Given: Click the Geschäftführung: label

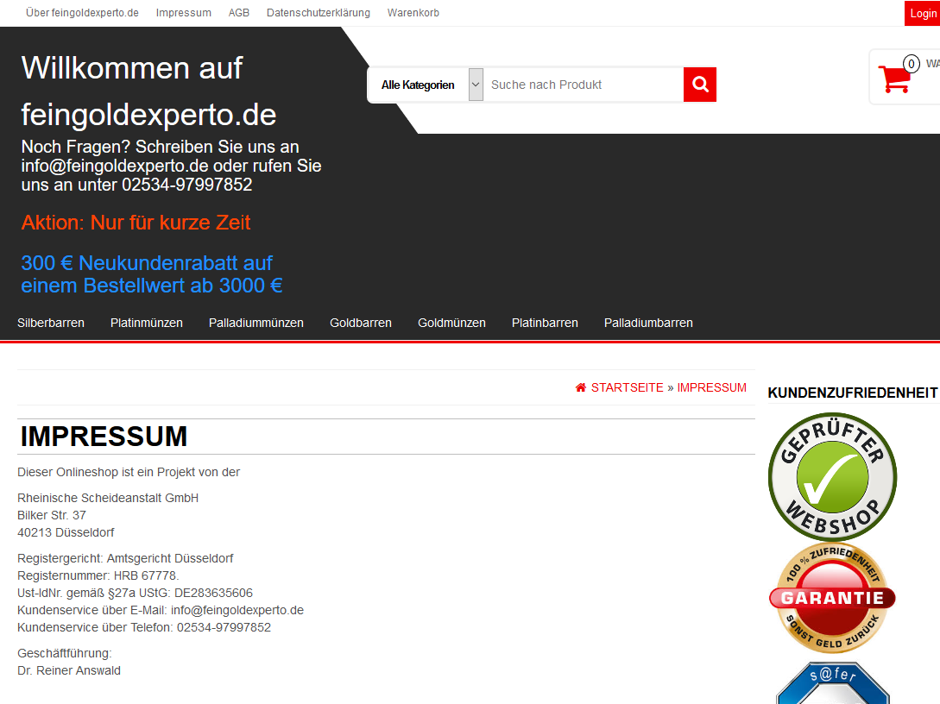Looking at the screenshot, I should [65, 654].
